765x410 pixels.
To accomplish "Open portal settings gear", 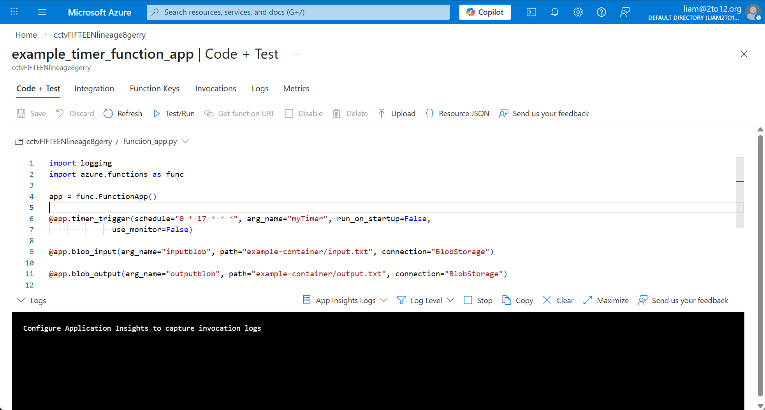I will pos(578,12).
